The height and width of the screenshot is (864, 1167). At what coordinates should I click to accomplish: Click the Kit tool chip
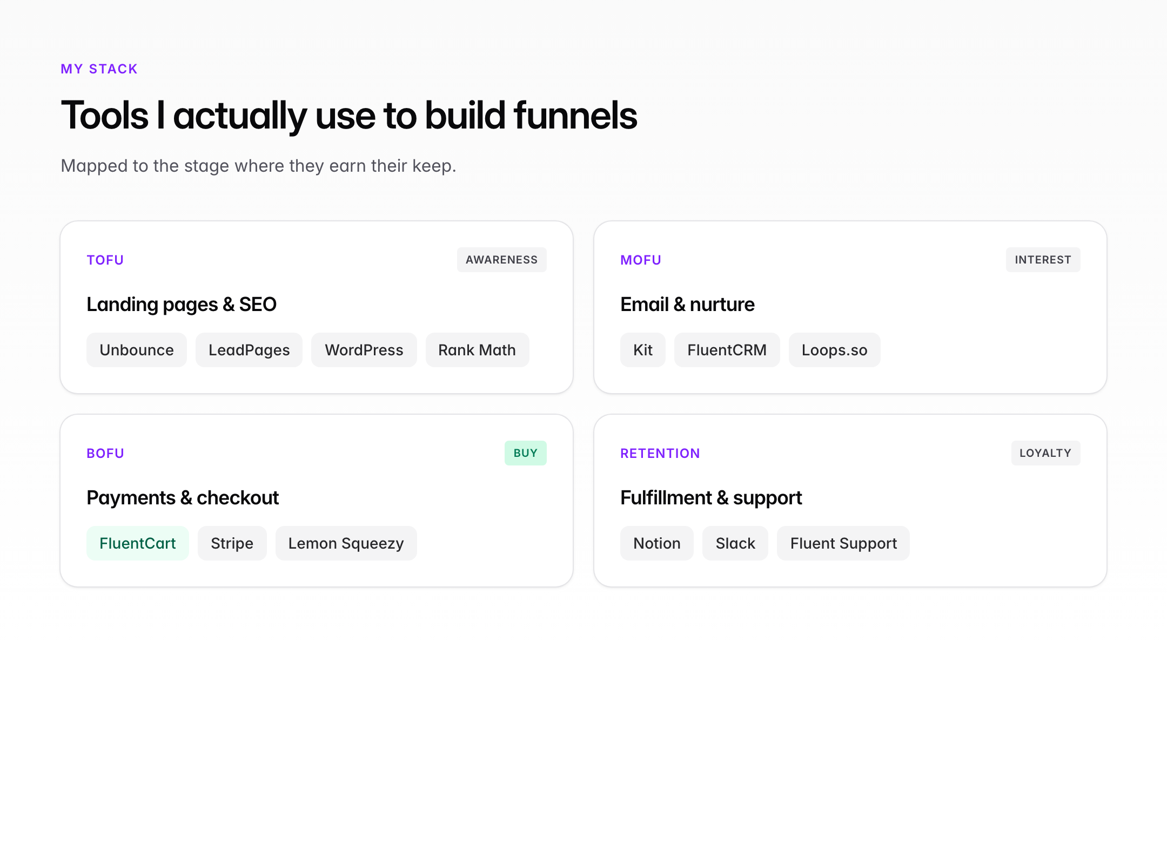(643, 350)
